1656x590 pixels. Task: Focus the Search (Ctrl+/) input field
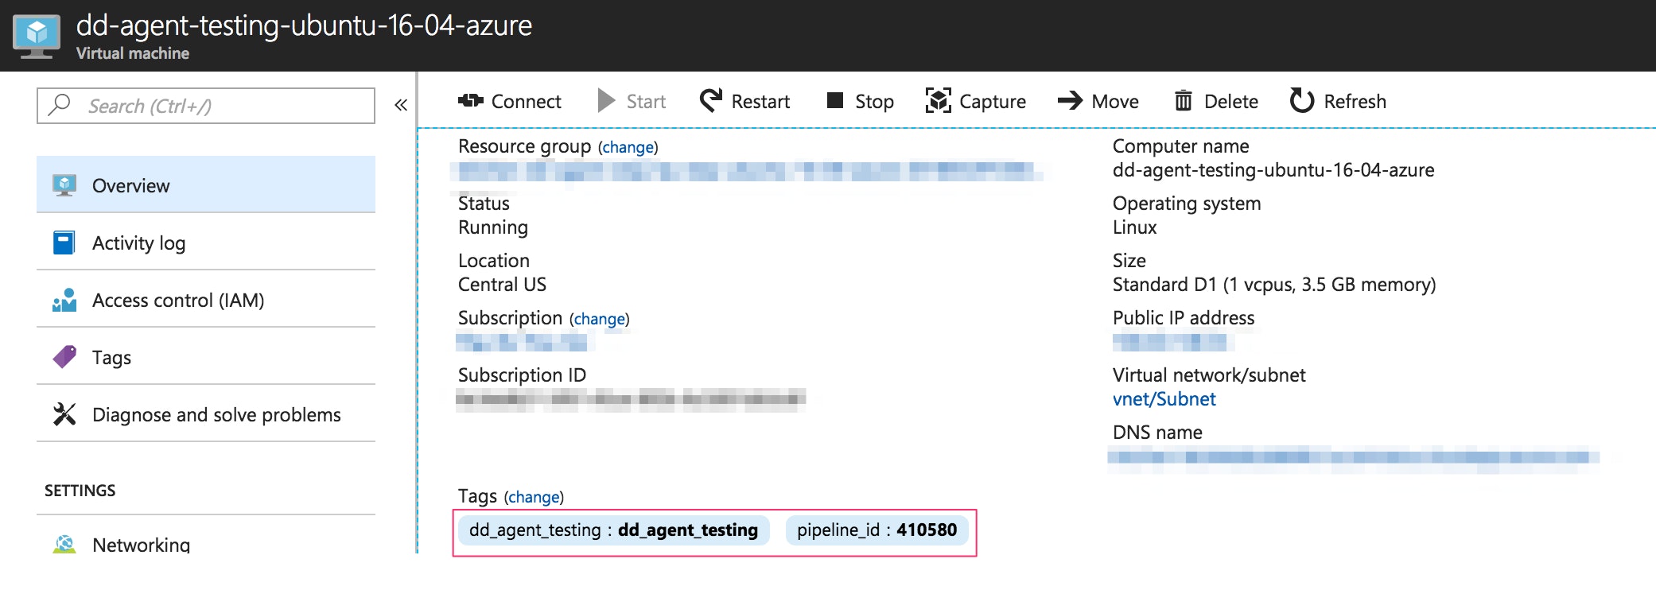(x=215, y=106)
